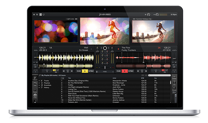Open the settings gear in top bar
The height and width of the screenshot is (123, 208).
tap(34, 15)
